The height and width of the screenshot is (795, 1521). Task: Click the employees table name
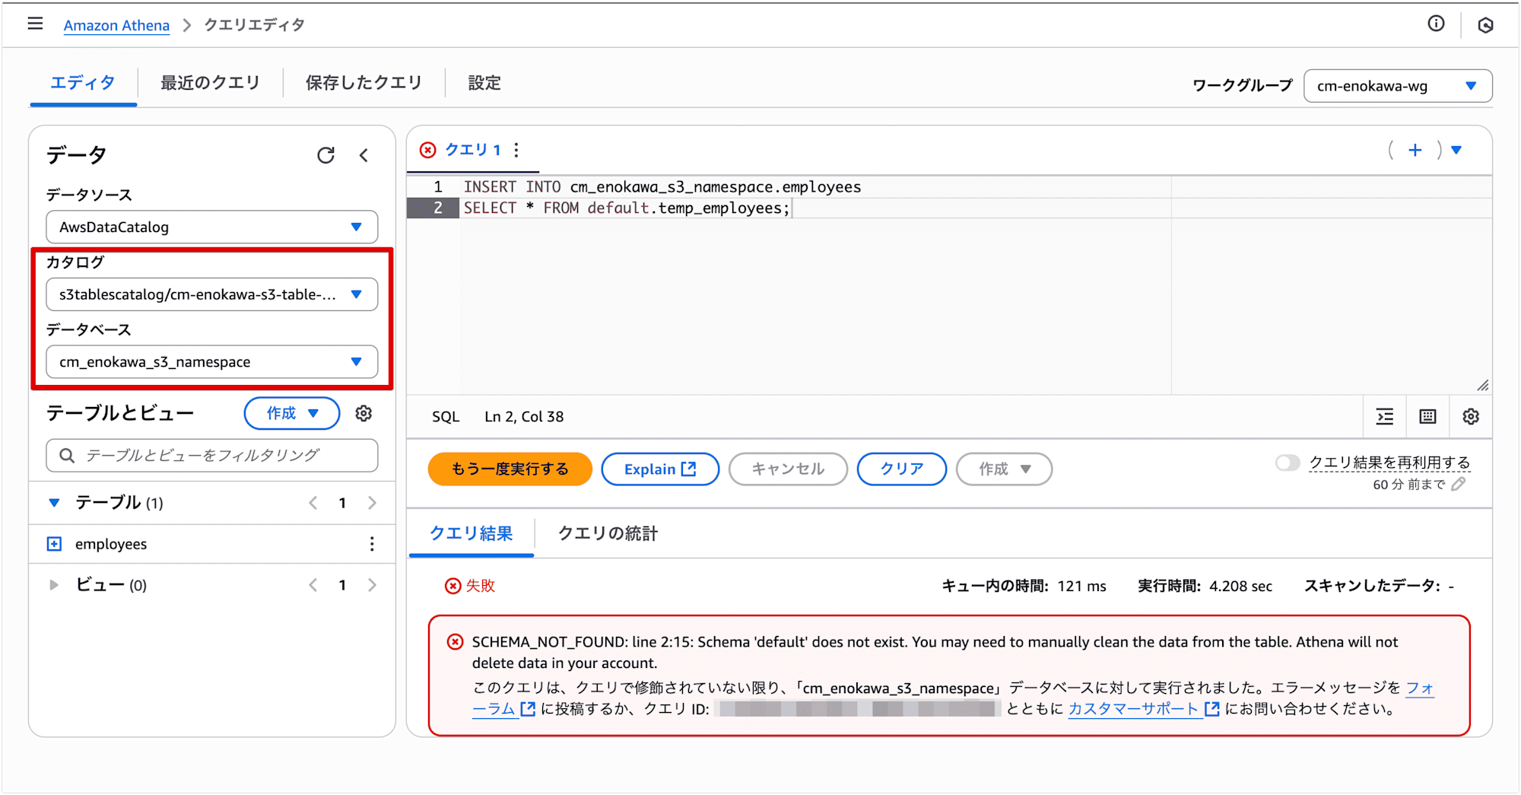(x=111, y=544)
